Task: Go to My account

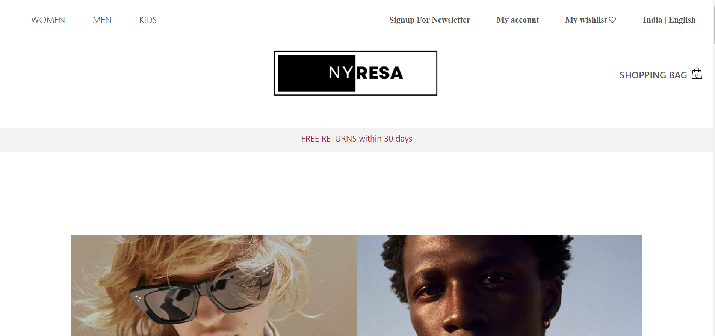Action: tap(518, 20)
